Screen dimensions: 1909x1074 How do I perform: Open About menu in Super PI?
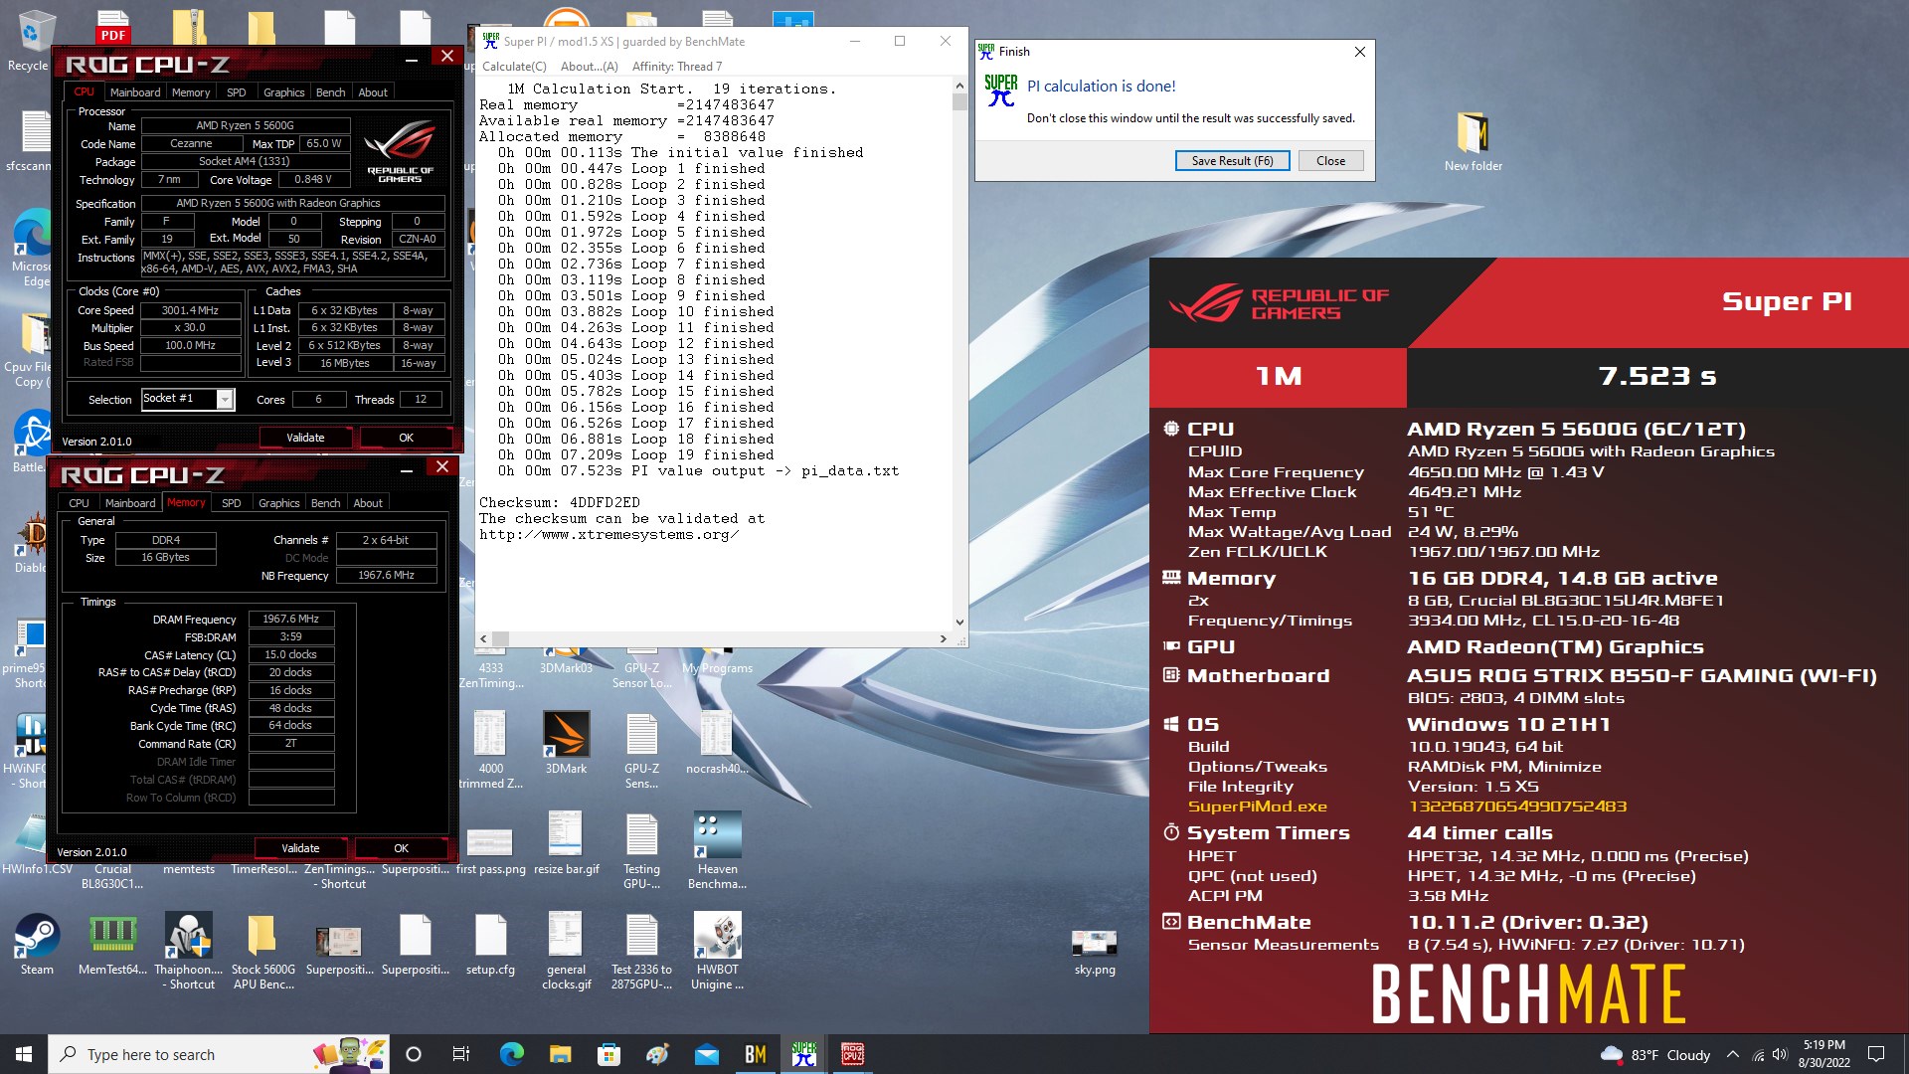(589, 67)
